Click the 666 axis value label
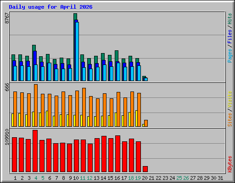 [7, 87]
